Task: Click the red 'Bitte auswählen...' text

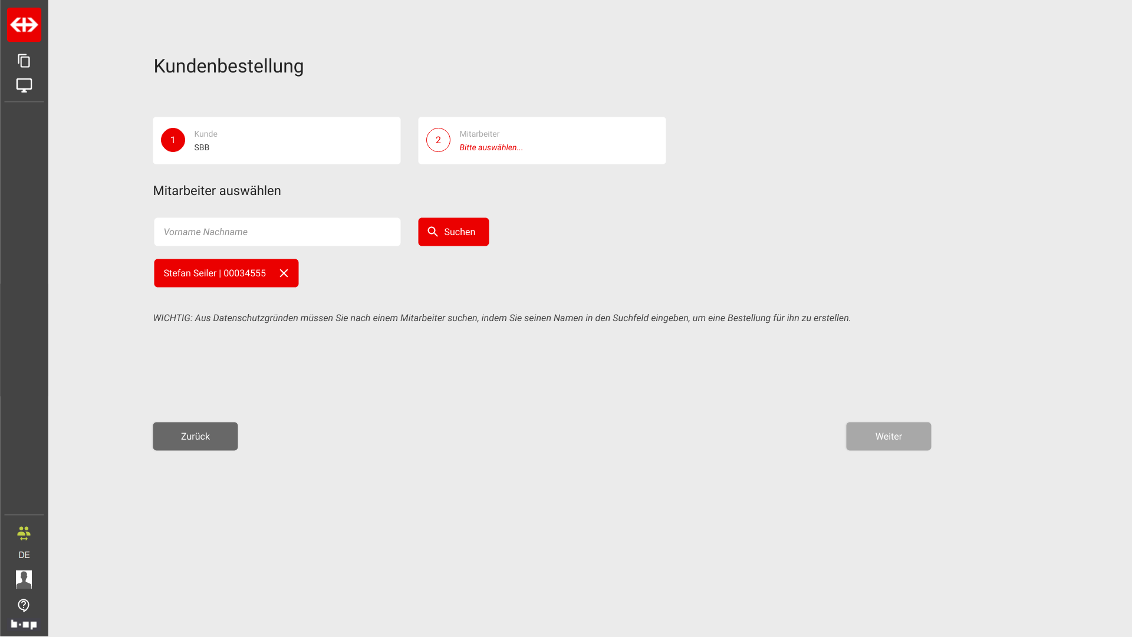Action: (x=491, y=148)
